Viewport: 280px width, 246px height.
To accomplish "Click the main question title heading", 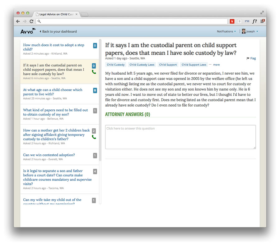I will coord(171,49).
